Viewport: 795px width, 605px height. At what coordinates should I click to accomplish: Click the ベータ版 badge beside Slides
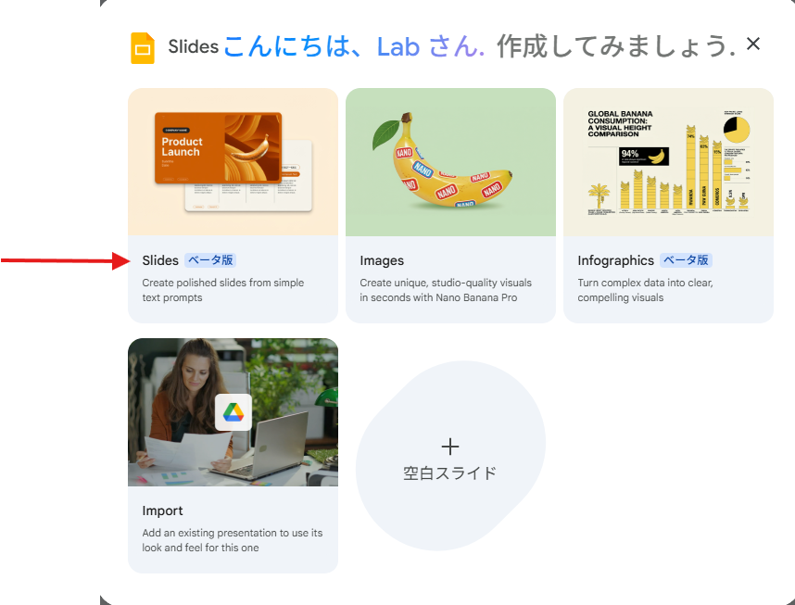point(210,260)
